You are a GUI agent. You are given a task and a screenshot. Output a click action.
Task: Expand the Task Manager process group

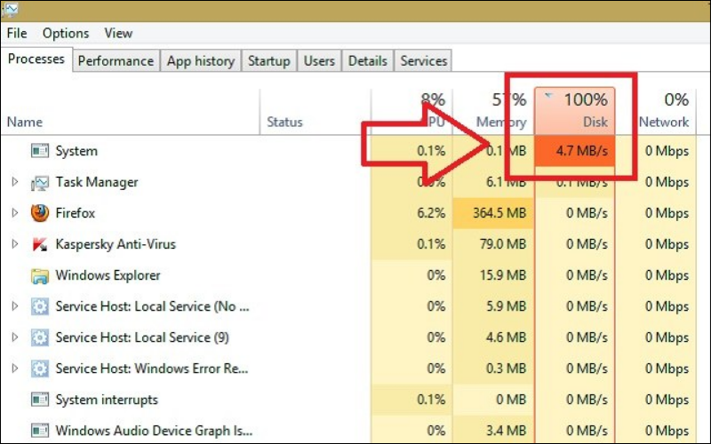click(x=15, y=182)
